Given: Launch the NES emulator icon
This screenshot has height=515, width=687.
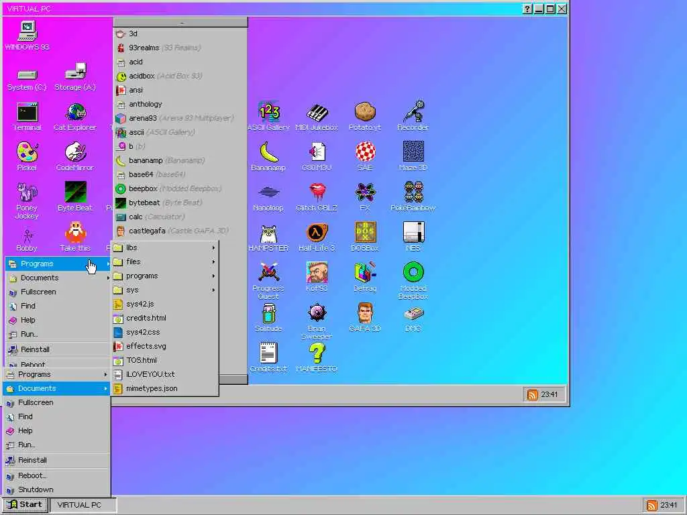Looking at the screenshot, I should click(413, 237).
